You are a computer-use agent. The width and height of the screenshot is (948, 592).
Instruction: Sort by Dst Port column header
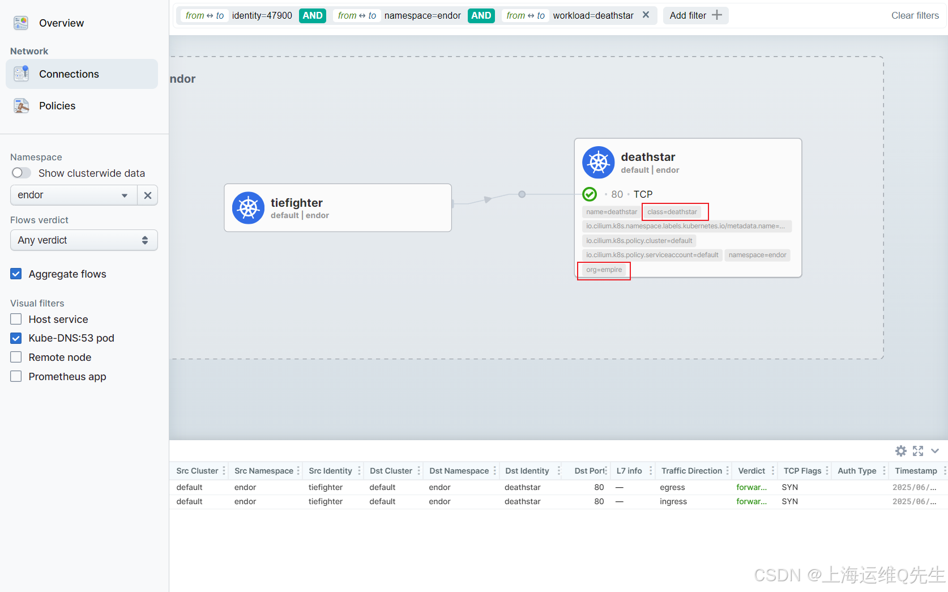[x=590, y=471]
